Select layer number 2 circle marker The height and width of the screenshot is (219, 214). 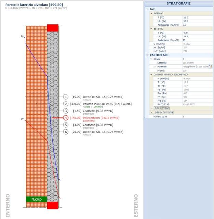[66, 104]
